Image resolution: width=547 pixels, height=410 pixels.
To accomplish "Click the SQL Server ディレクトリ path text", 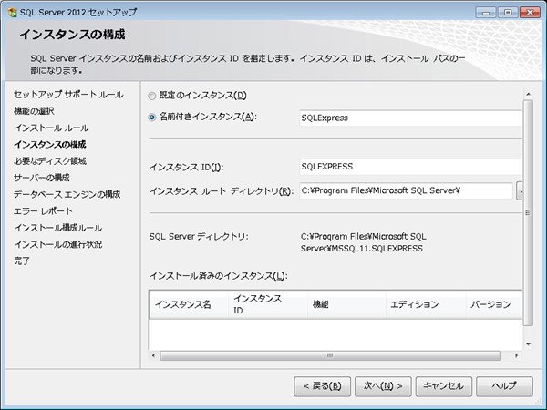I will click(363, 242).
